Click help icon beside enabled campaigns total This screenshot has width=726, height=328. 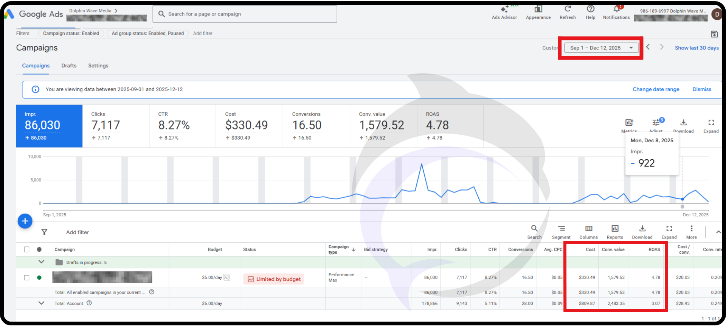[x=152, y=292]
